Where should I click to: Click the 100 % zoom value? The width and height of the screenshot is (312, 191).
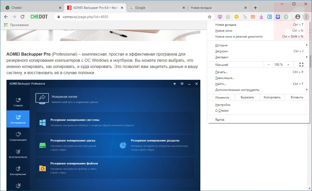[278, 65]
